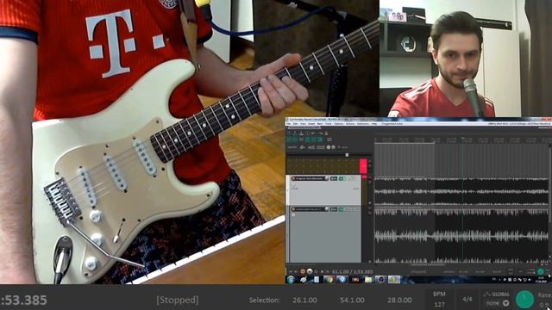Click the first track's dark mute button
This screenshot has height=310, width=552.
(334, 178)
